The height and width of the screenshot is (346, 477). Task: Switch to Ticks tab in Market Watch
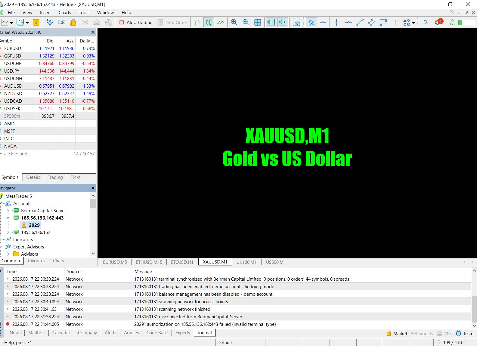point(76,177)
